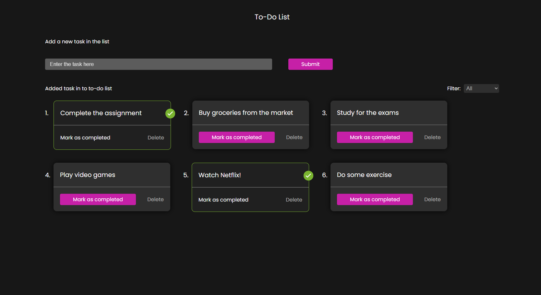
Task: Select the Buy groceries from the market title
Action: click(x=246, y=113)
